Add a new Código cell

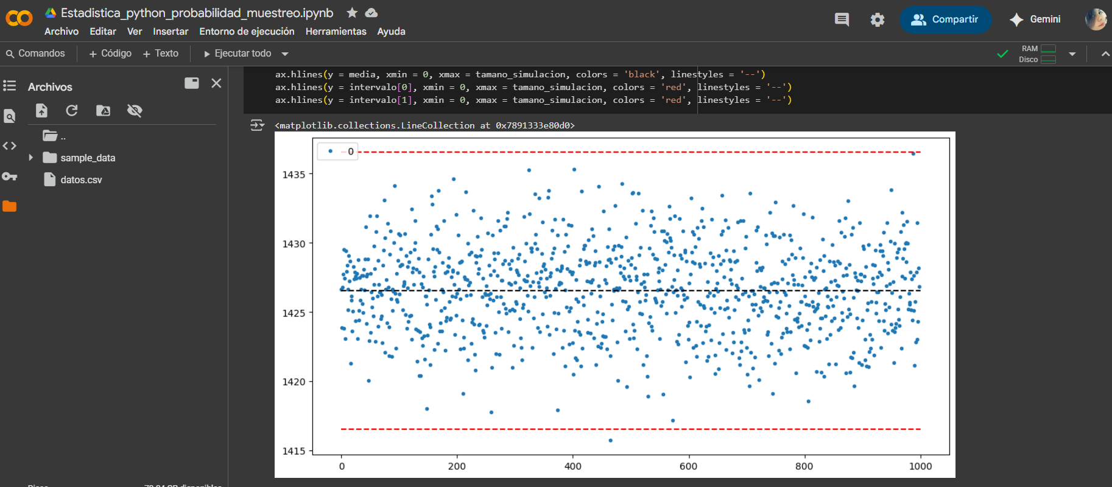(110, 54)
